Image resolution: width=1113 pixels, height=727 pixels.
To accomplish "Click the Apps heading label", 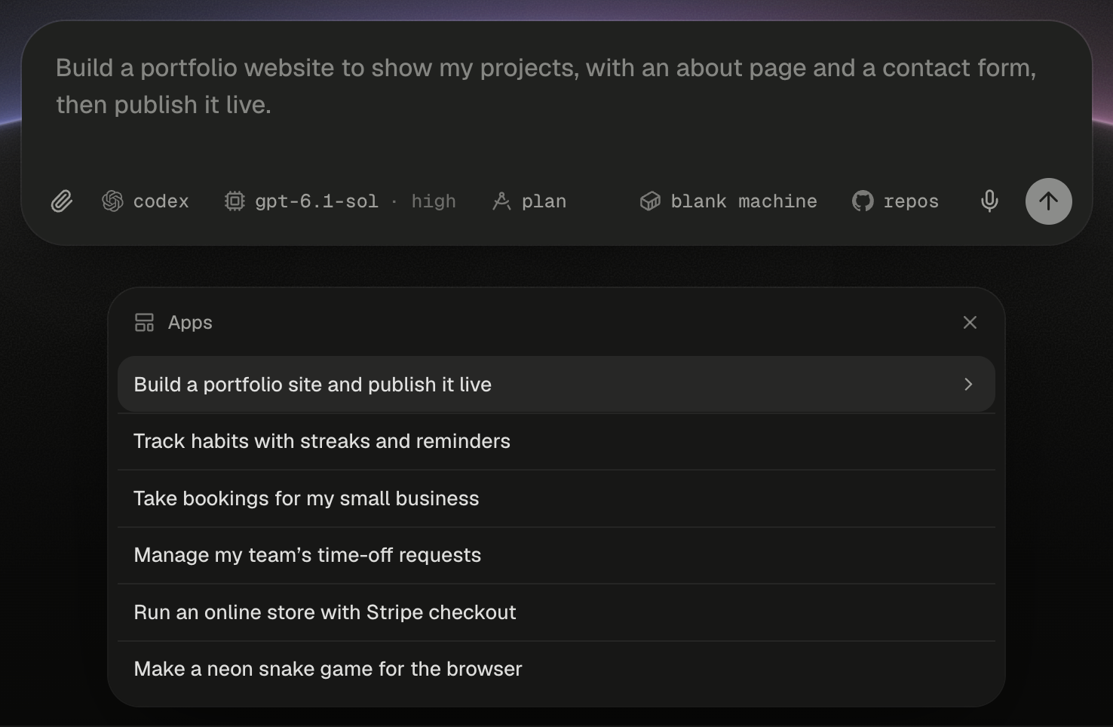I will [190, 323].
